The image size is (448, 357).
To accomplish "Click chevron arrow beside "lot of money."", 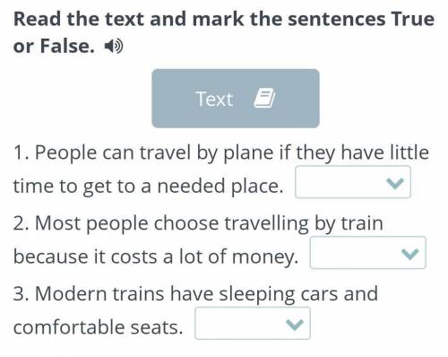I will (409, 254).
